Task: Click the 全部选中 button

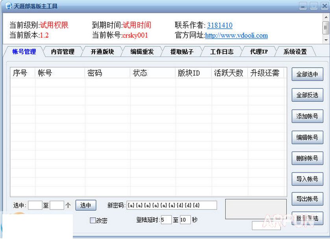Action: (x=307, y=74)
